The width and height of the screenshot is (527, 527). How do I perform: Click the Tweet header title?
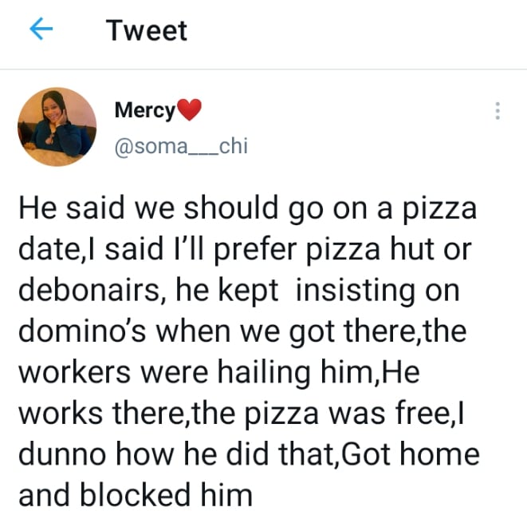147,30
